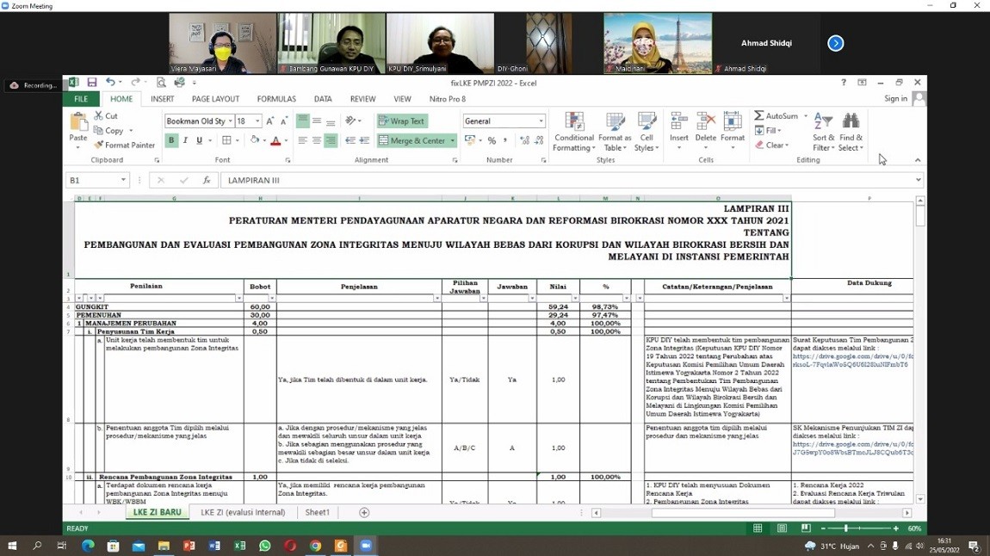Click the Insert Function fx icon

(x=207, y=181)
